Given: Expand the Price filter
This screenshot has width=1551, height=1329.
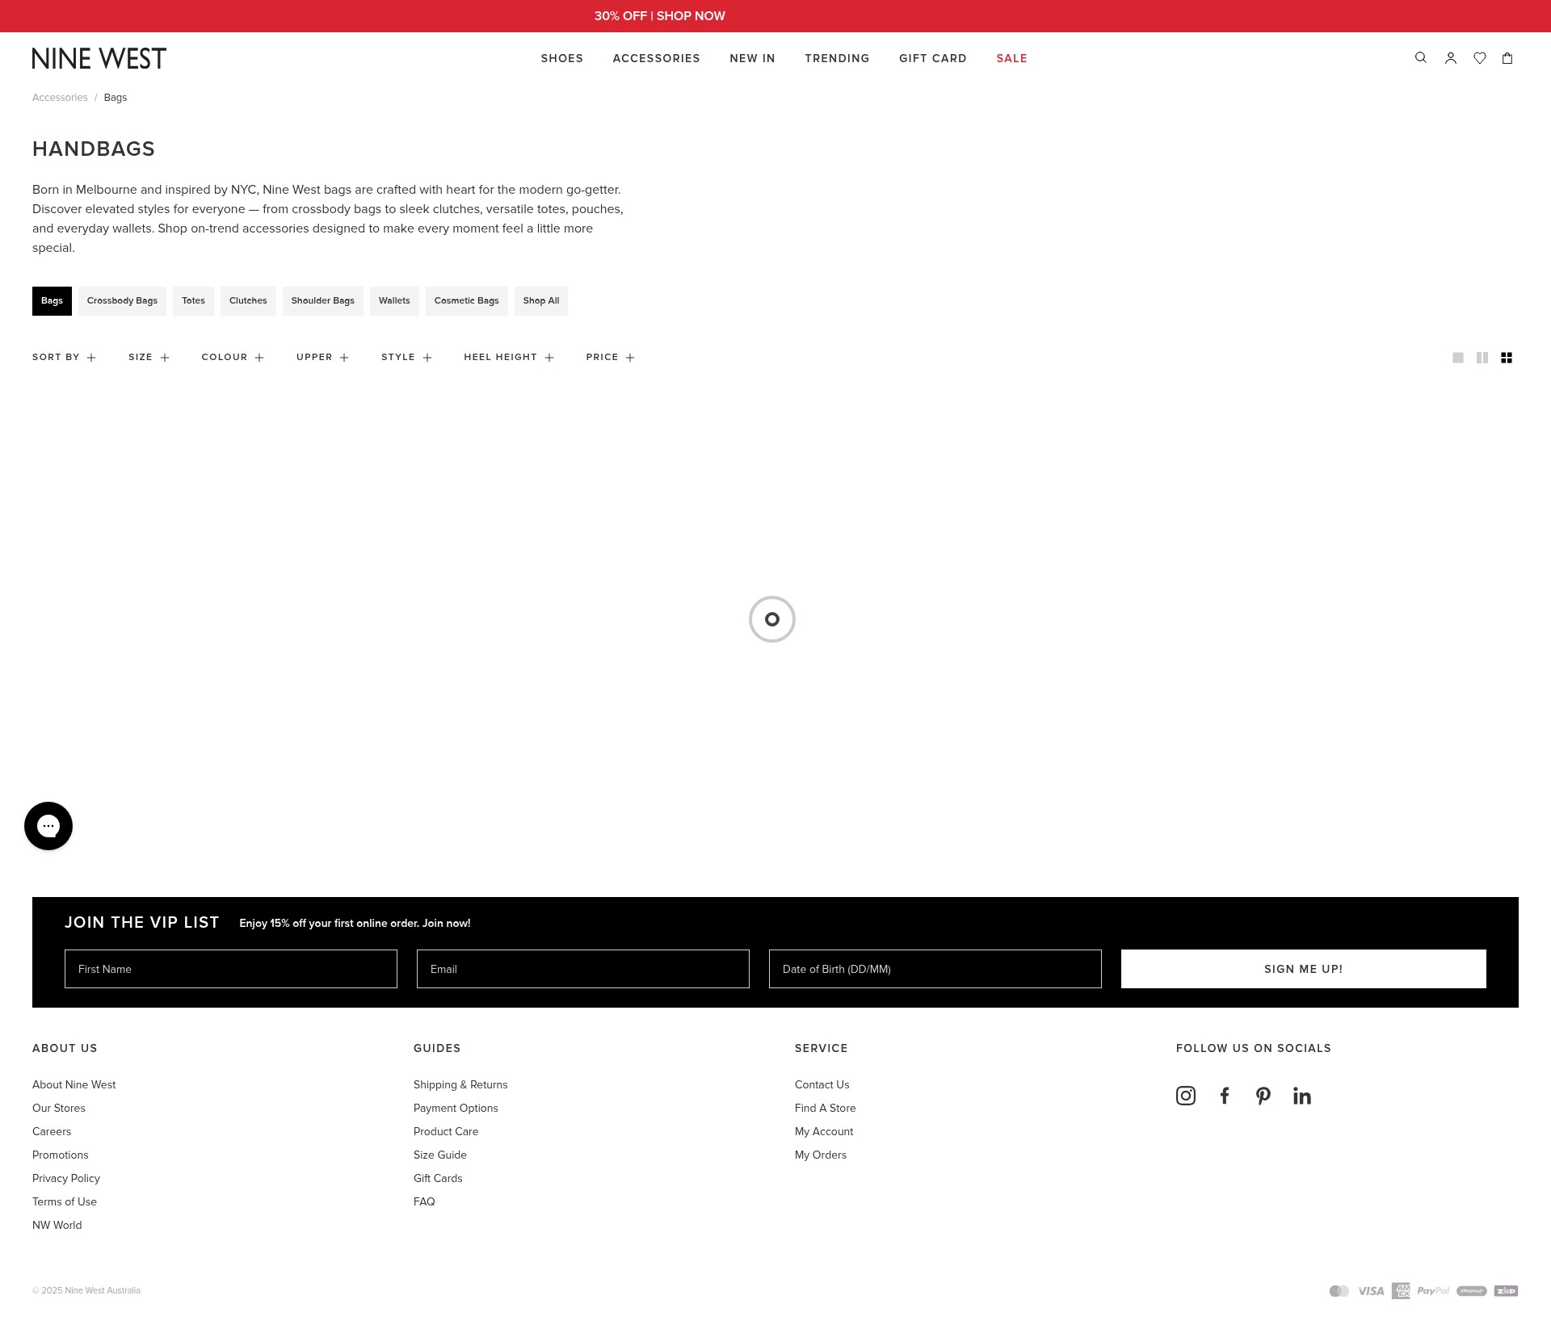Looking at the screenshot, I should click(x=611, y=357).
